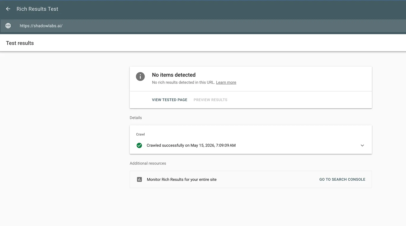The width and height of the screenshot is (406, 226).
Task: Click 'Monitor Rich Results for your entire site'
Action: click(x=182, y=180)
